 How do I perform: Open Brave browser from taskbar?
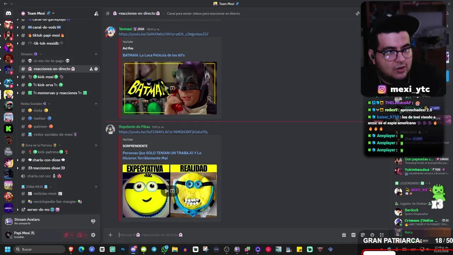click(71, 249)
